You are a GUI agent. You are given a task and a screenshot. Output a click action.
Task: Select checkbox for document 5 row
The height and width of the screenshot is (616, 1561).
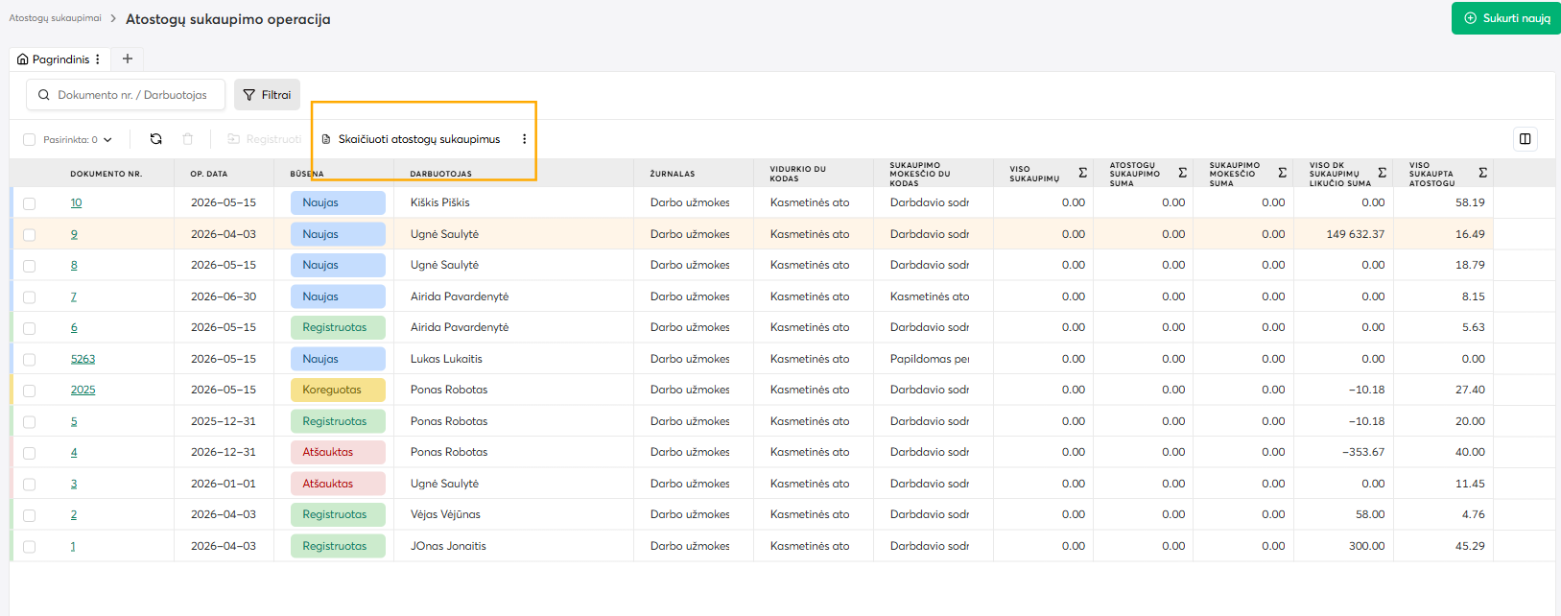click(x=29, y=421)
